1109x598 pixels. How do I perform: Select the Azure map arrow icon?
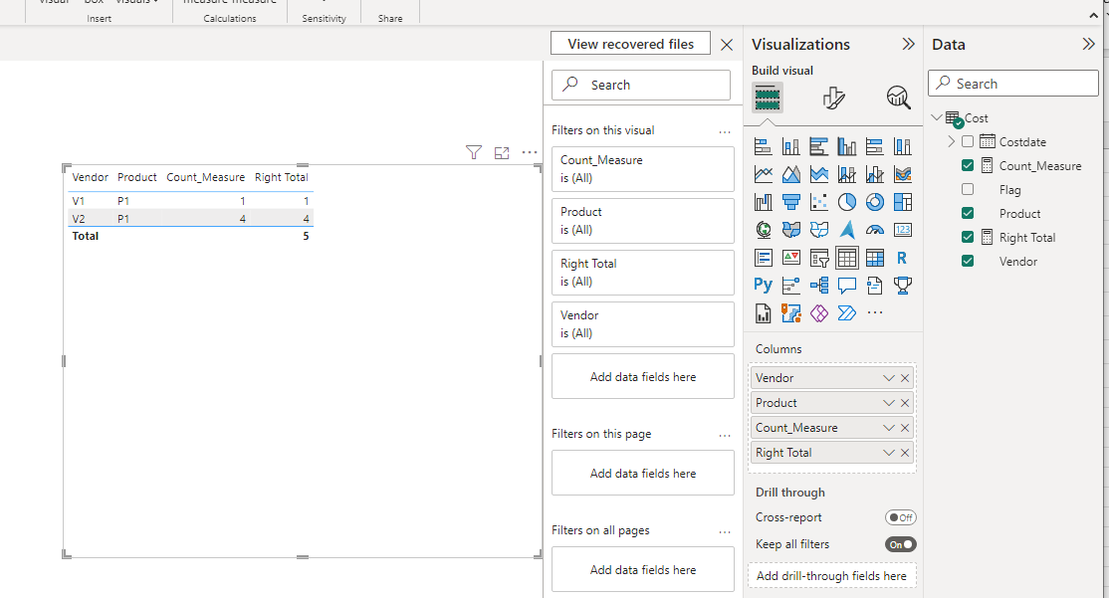(x=846, y=230)
